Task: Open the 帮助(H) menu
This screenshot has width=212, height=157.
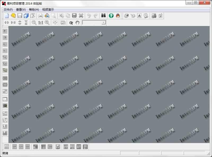Action: pos(34,10)
